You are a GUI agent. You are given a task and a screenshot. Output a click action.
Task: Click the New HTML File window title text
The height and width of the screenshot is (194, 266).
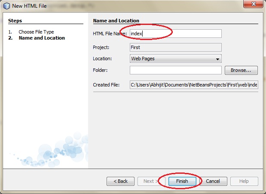click(x=29, y=6)
